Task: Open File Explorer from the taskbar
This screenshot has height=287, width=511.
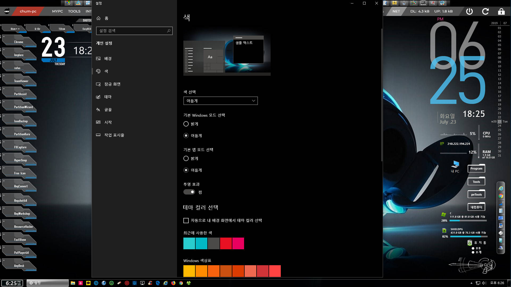Action: [x=73, y=283]
